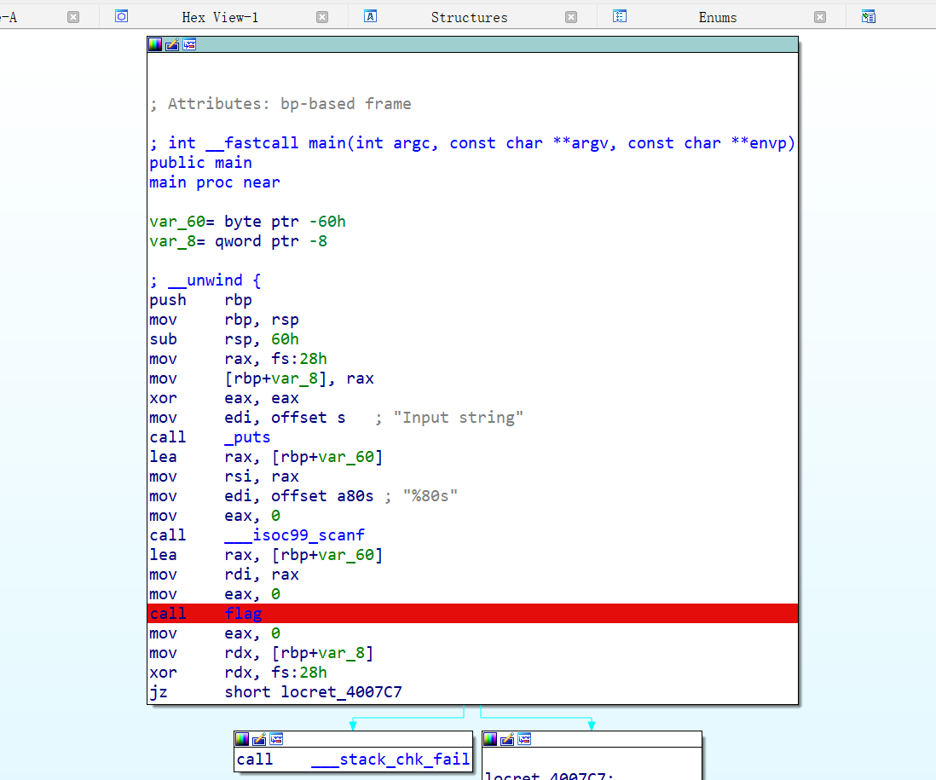Image resolution: width=936 pixels, height=780 pixels.
Task: Close the Structures tab
Action: click(571, 17)
